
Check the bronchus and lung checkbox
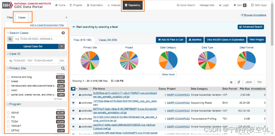point(8,77)
